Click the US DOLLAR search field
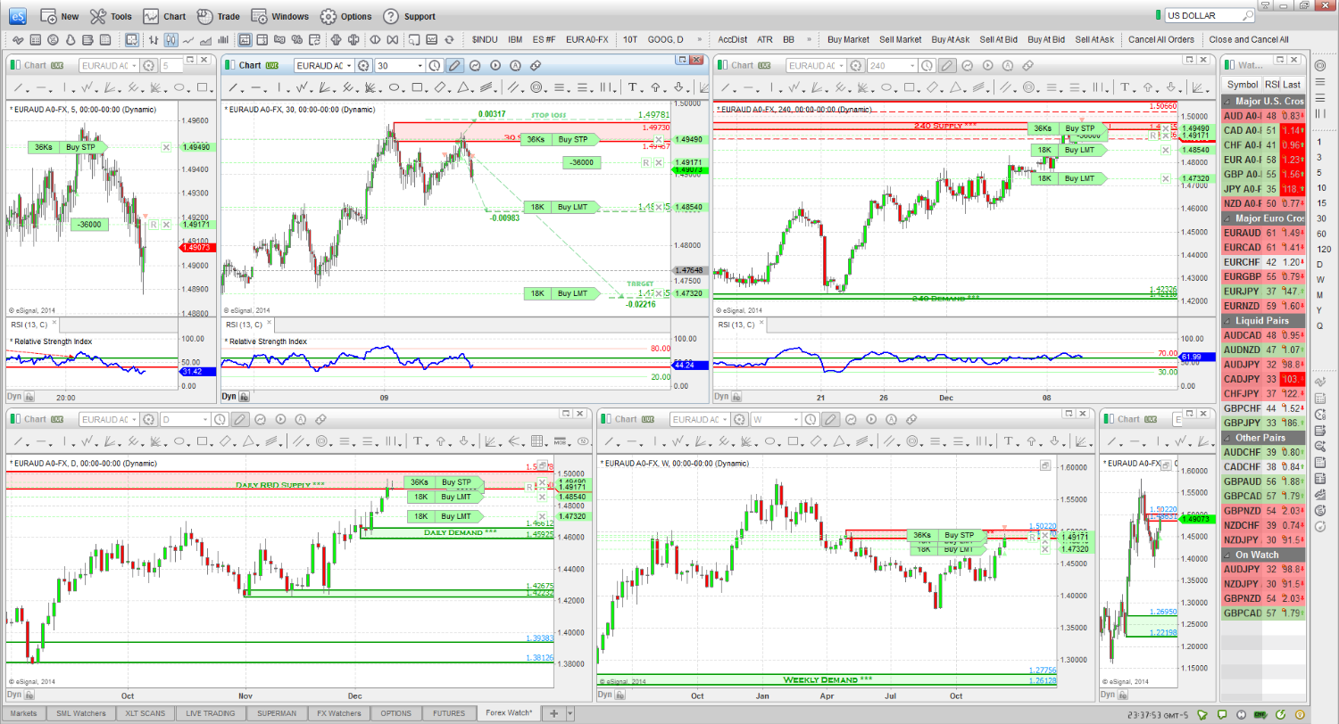Viewport: 1339px width, 724px height. coord(1210,15)
